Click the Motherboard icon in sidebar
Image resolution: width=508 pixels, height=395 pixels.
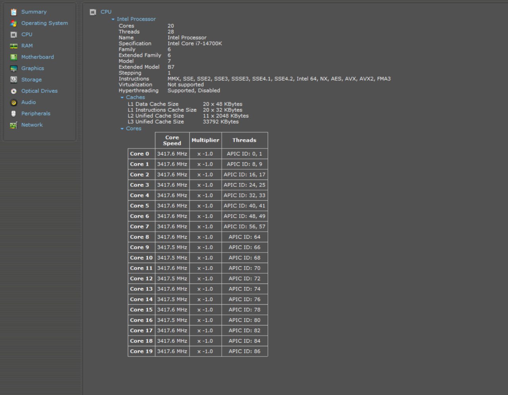tap(14, 57)
